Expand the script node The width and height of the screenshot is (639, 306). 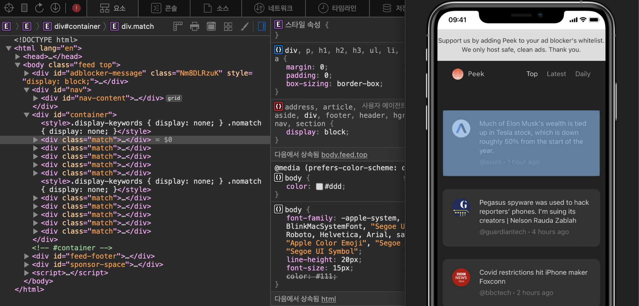[x=27, y=273]
